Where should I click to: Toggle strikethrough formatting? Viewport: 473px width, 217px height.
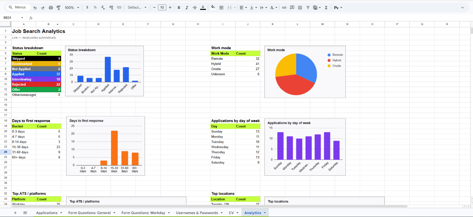pyautogui.click(x=195, y=7)
